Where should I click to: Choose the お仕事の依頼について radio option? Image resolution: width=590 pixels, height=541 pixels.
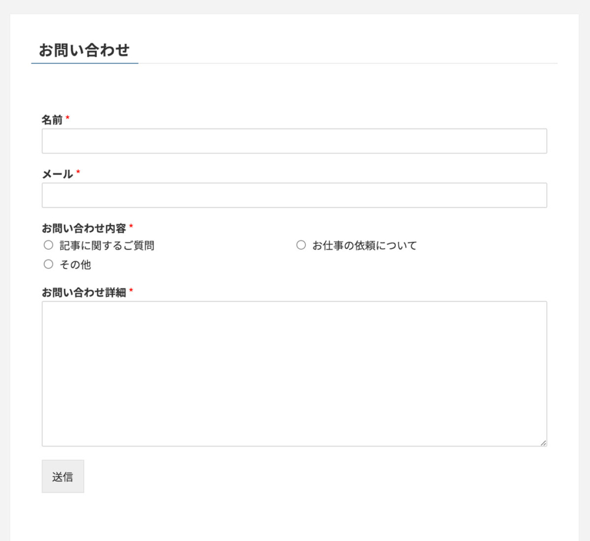click(301, 245)
